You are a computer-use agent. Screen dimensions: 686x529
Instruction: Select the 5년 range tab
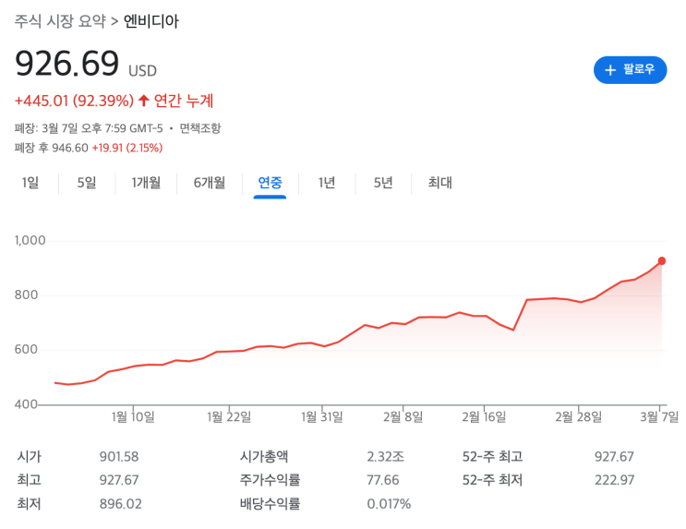[383, 183]
